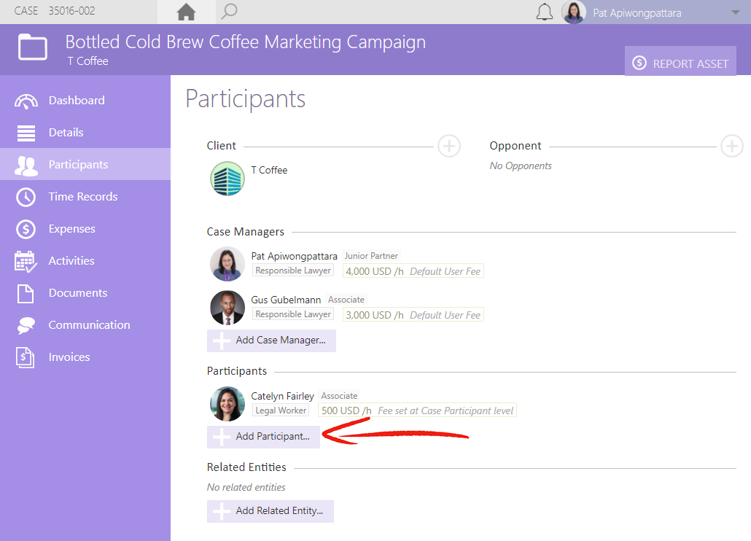Click Add Participant button
Image resolution: width=751 pixels, height=541 pixels.
263,437
